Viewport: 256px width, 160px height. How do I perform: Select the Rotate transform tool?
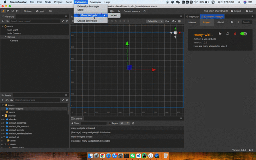[8, 11]
